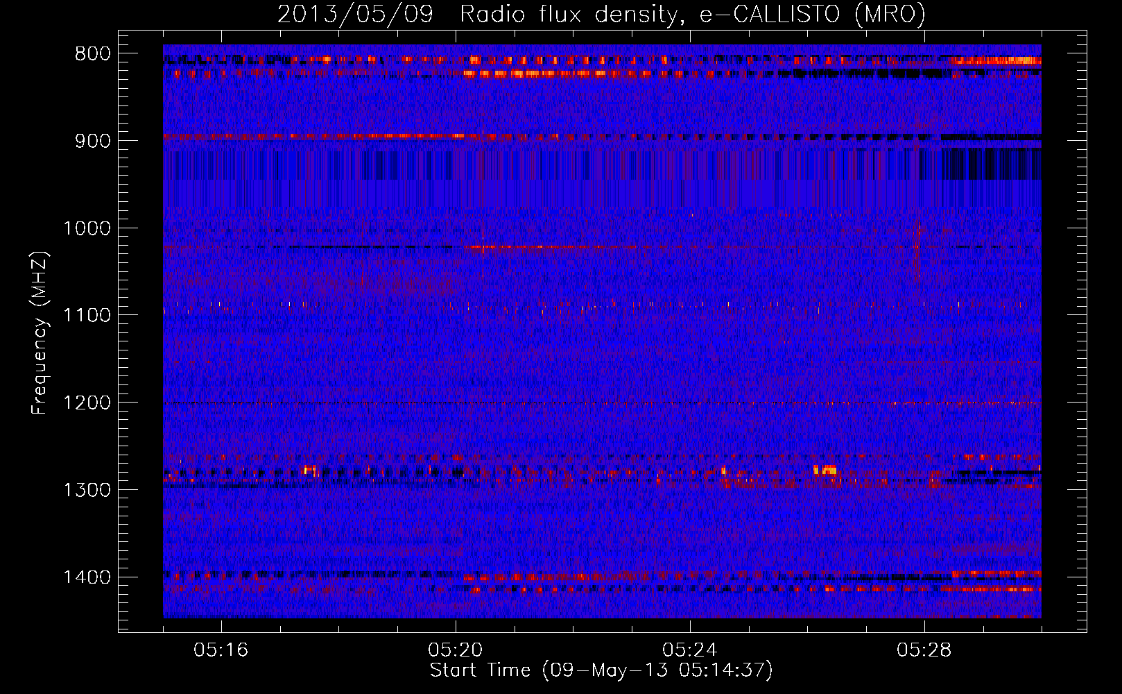Click the 'Start Time (09-May-13 05:14:37)' label

601,670
